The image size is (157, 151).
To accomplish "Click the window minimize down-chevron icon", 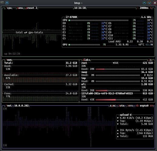I will [149, 3].
